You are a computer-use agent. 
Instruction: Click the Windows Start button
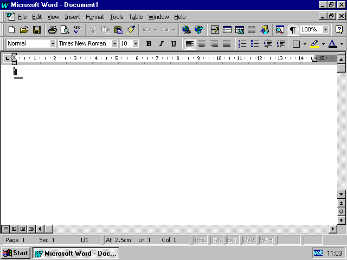16,253
